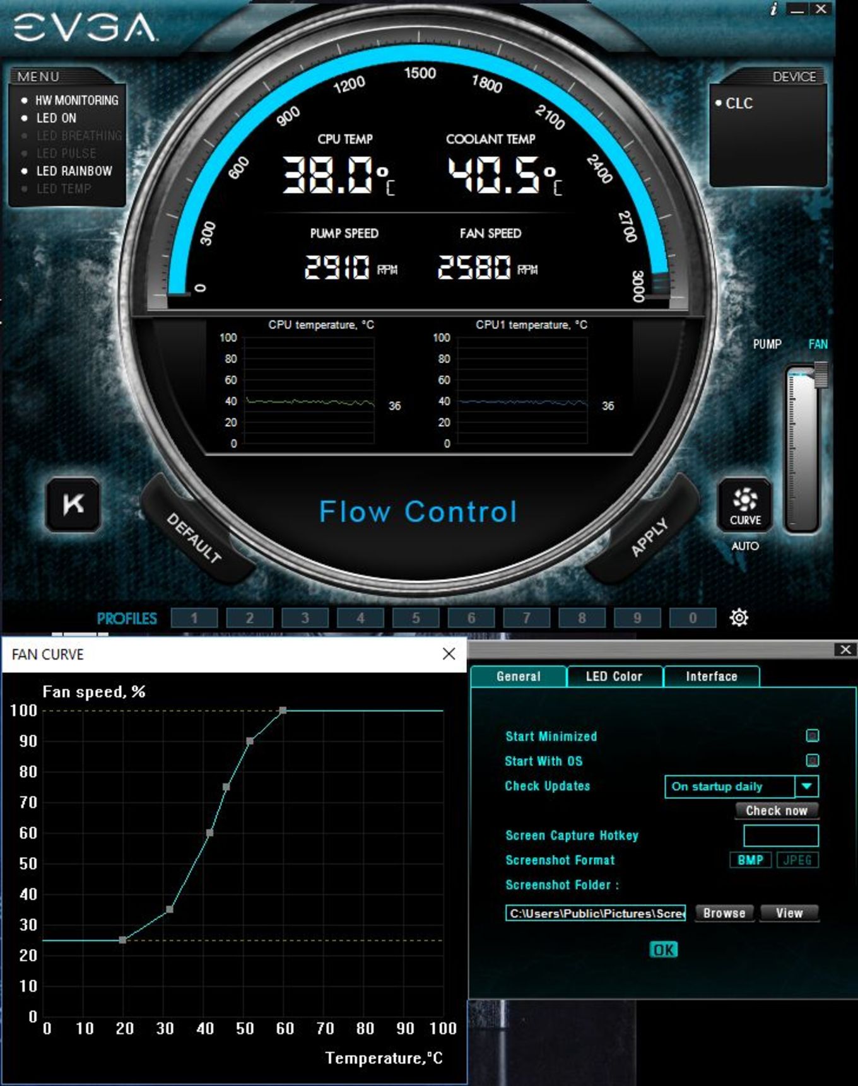Select the FAN slider mode
This screenshot has width=858, height=1086.
click(818, 344)
